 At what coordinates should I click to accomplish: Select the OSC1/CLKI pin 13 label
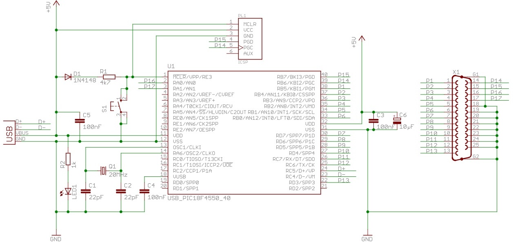(187, 147)
